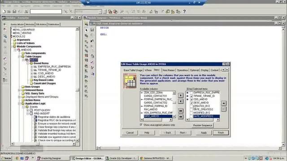This screenshot has width=287, height=161.
Task: Click the arrow pointer tool in diagram toolbar
Action: click(x=87, y=30)
